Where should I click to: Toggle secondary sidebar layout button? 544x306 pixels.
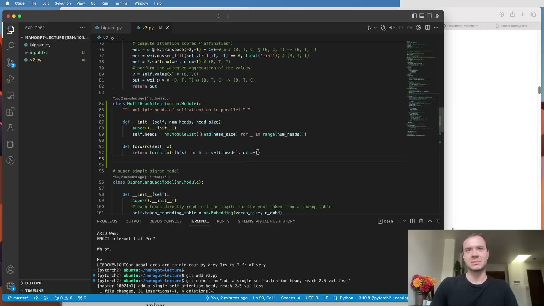[430, 16]
